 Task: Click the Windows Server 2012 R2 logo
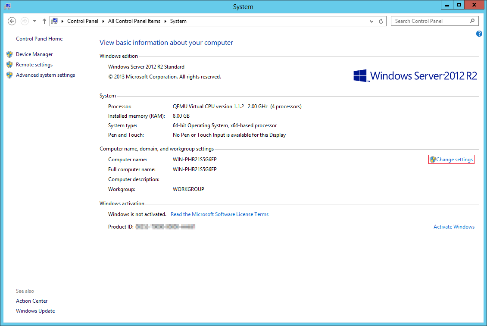click(415, 75)
